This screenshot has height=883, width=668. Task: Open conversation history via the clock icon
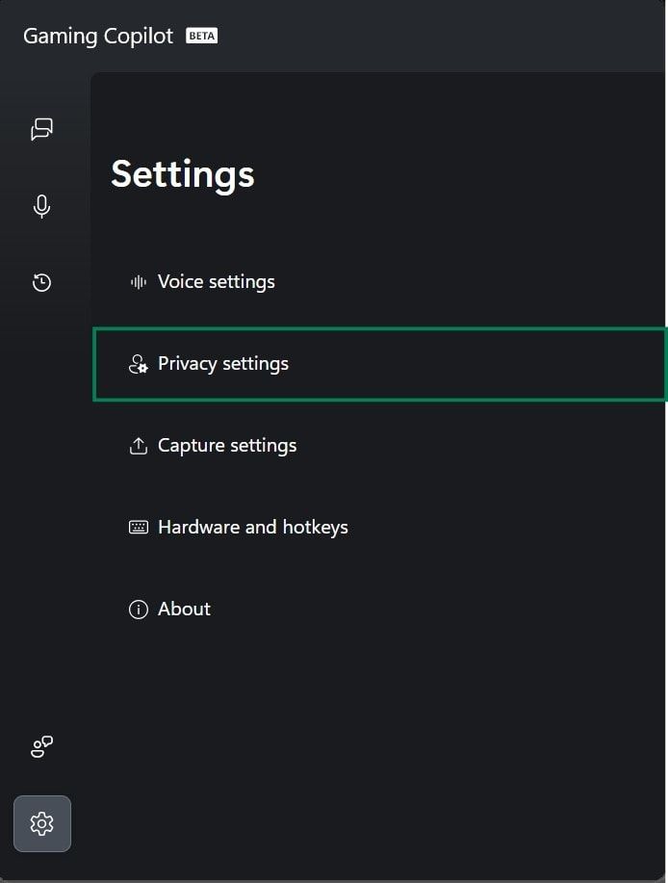tap(40, 282)
